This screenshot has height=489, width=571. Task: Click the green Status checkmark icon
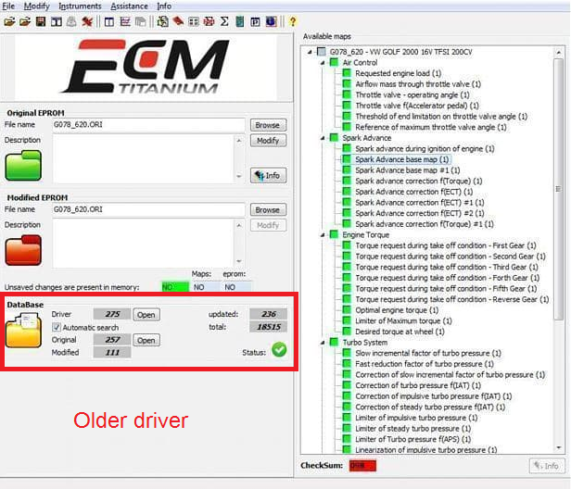[x=279, y=350]
